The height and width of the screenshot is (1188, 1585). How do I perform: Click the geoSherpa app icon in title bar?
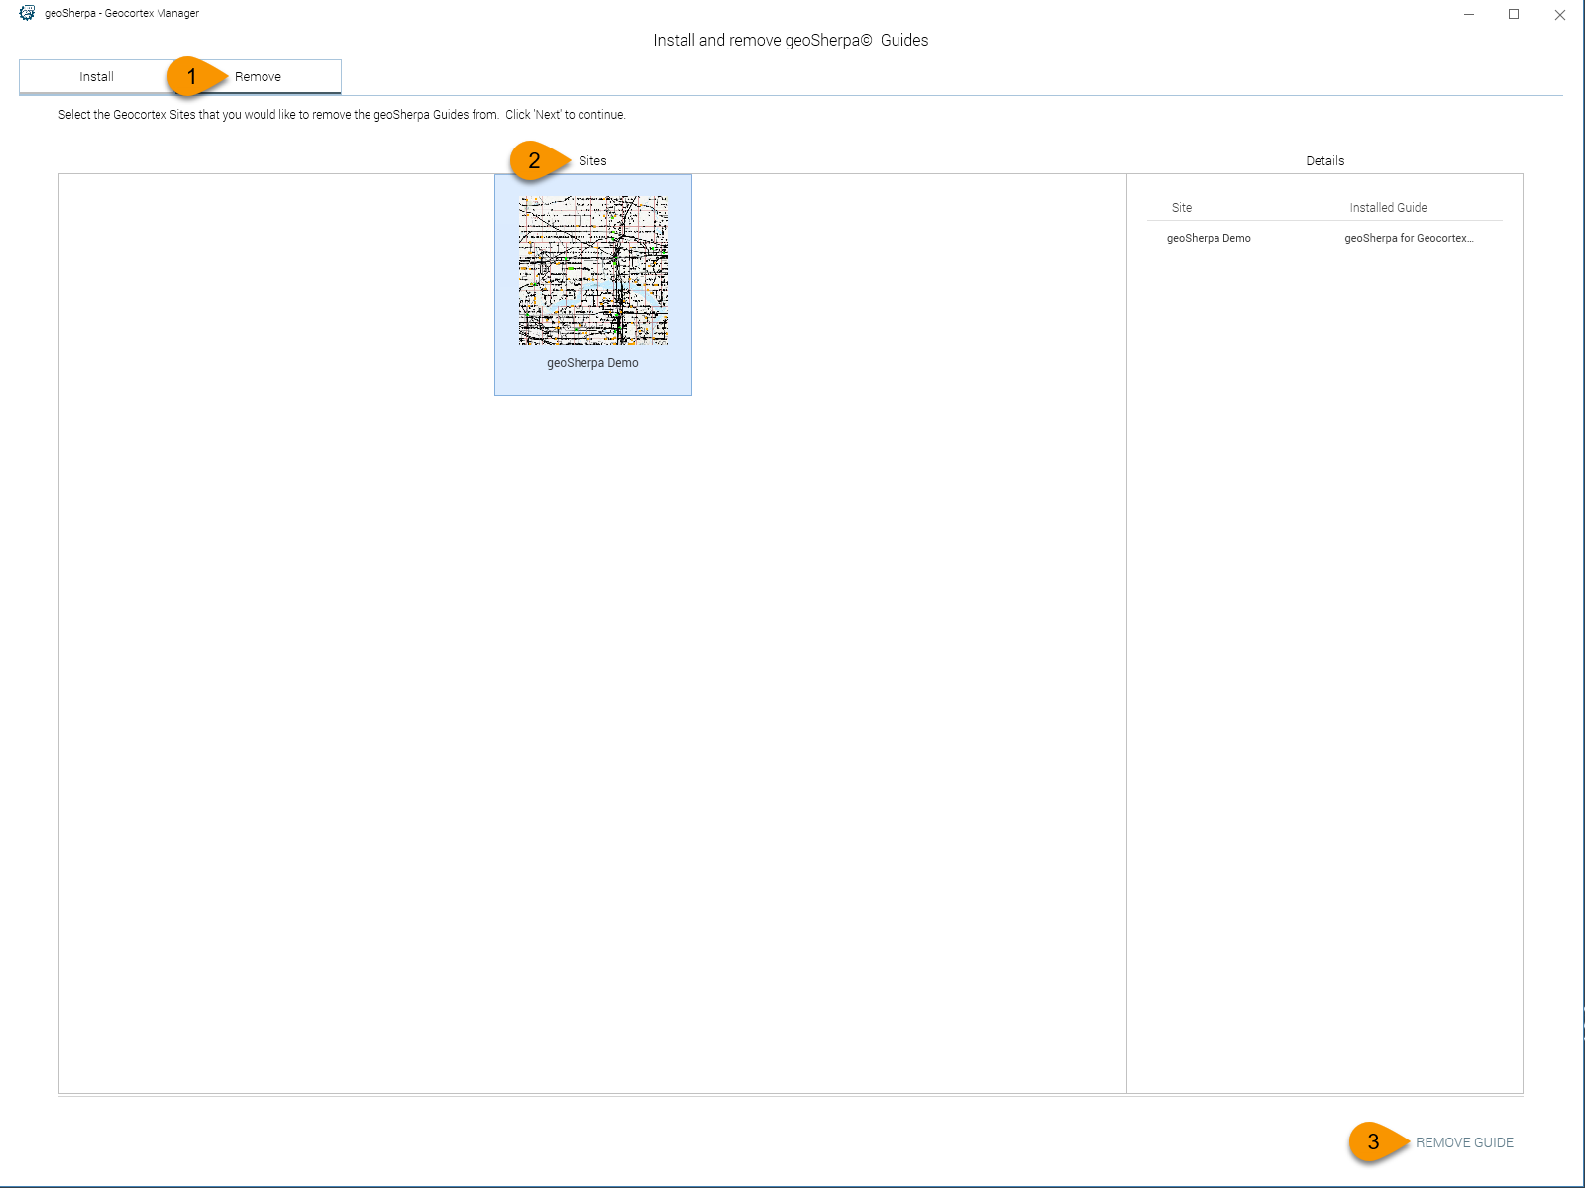pos(27,13)
